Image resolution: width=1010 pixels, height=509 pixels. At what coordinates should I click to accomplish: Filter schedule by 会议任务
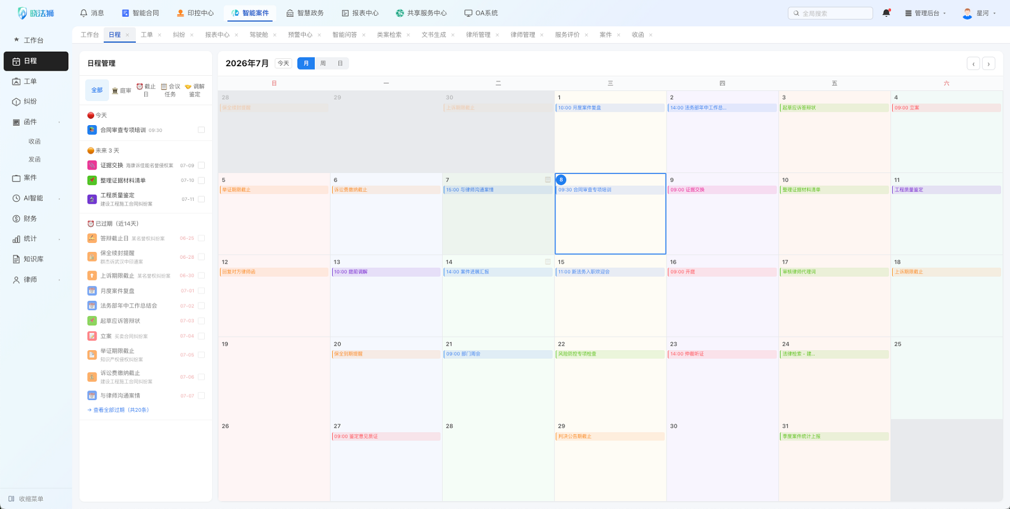(x=171, y=90)
